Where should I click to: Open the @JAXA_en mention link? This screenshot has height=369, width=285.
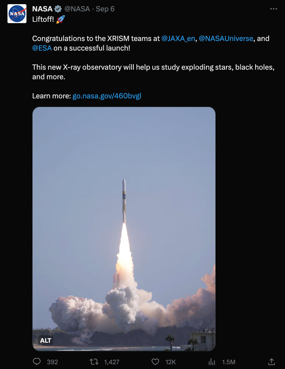click(x=178, y=39)
